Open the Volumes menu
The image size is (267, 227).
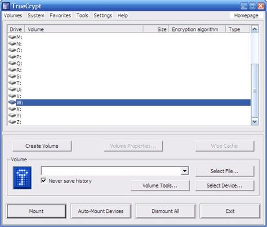pyautogui.click(x=13, y=16)
